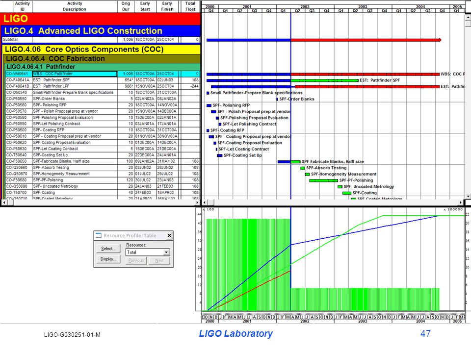This screenshot has width=471, height=353.
Task: Click the Display... button in Resource Profile dialog
Action: [108, 259]
